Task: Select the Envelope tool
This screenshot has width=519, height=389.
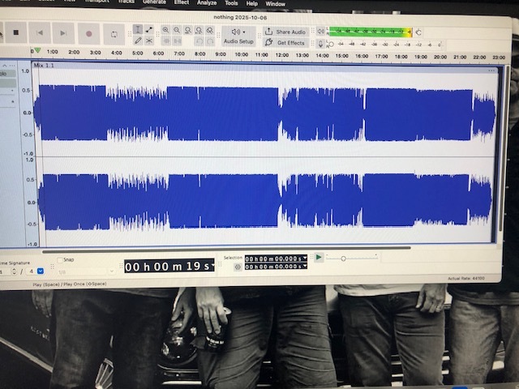Action: pos(149,29)
